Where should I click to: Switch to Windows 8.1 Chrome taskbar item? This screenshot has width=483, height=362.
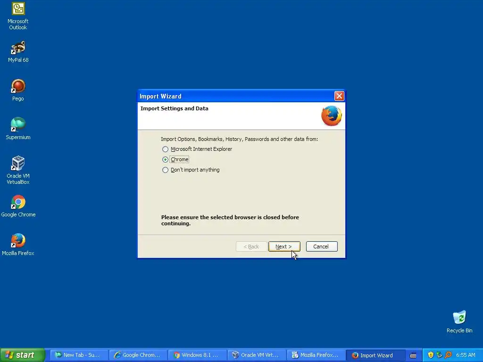(198, 355)
